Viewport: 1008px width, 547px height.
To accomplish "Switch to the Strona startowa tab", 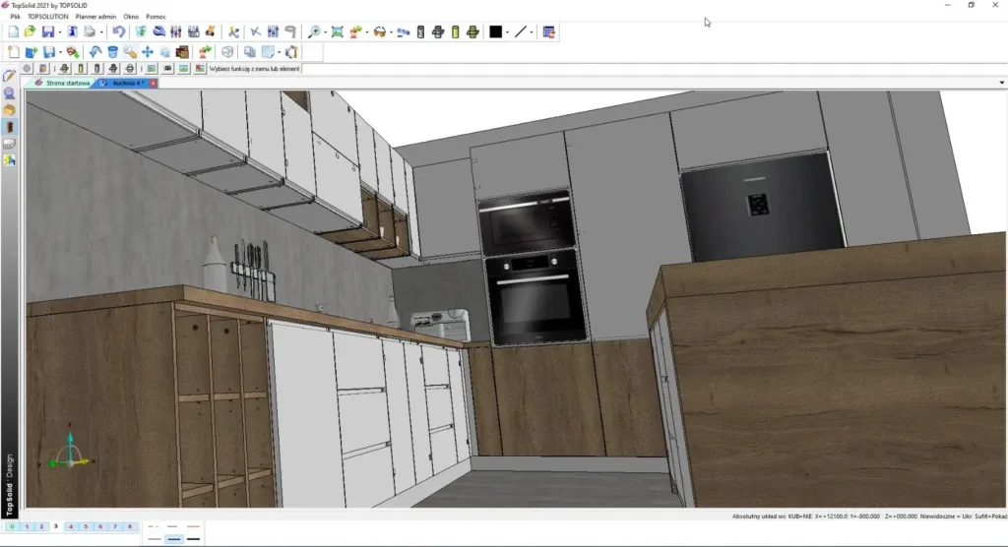I will click(68, 84).
